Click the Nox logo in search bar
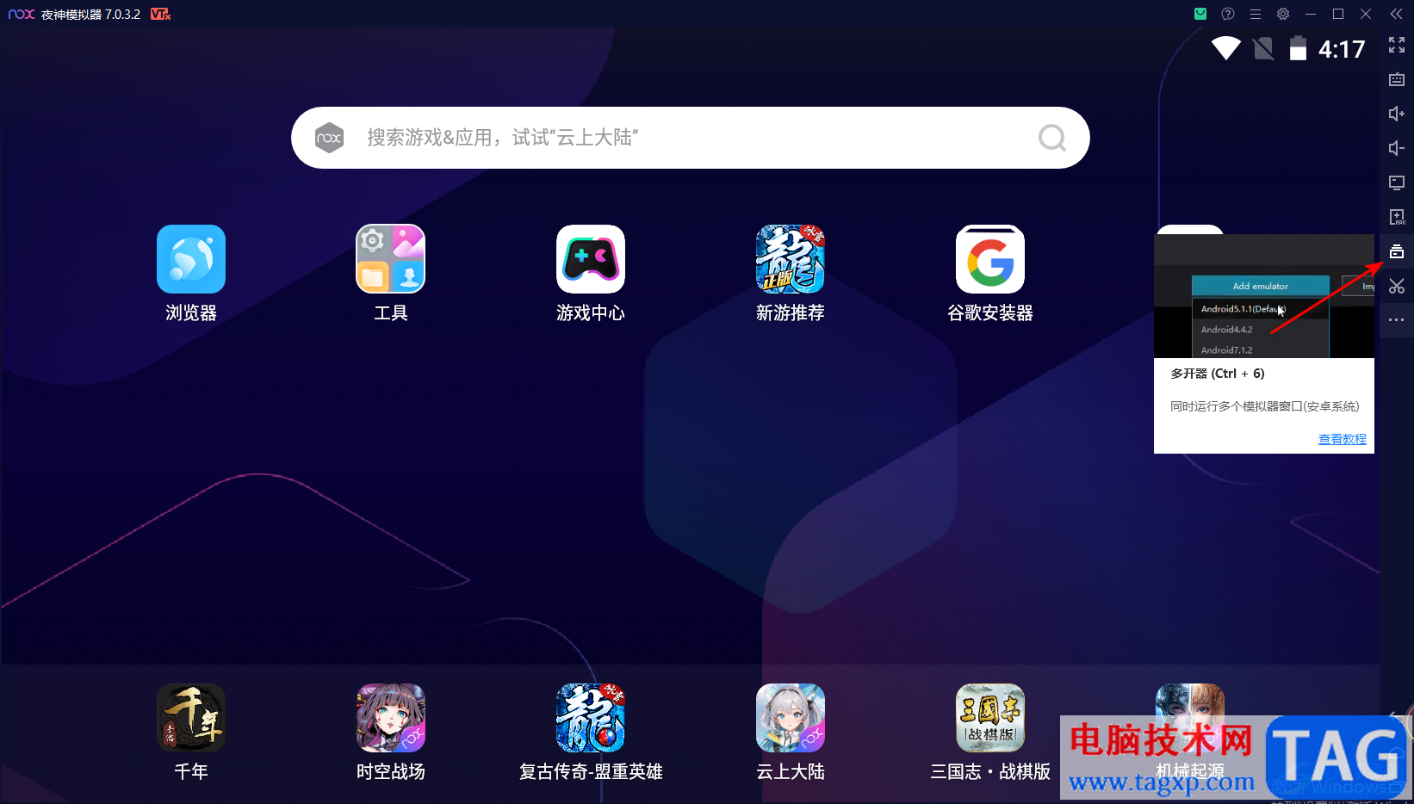The width and height of the screenshot is (1414, 804). point(329,138)
